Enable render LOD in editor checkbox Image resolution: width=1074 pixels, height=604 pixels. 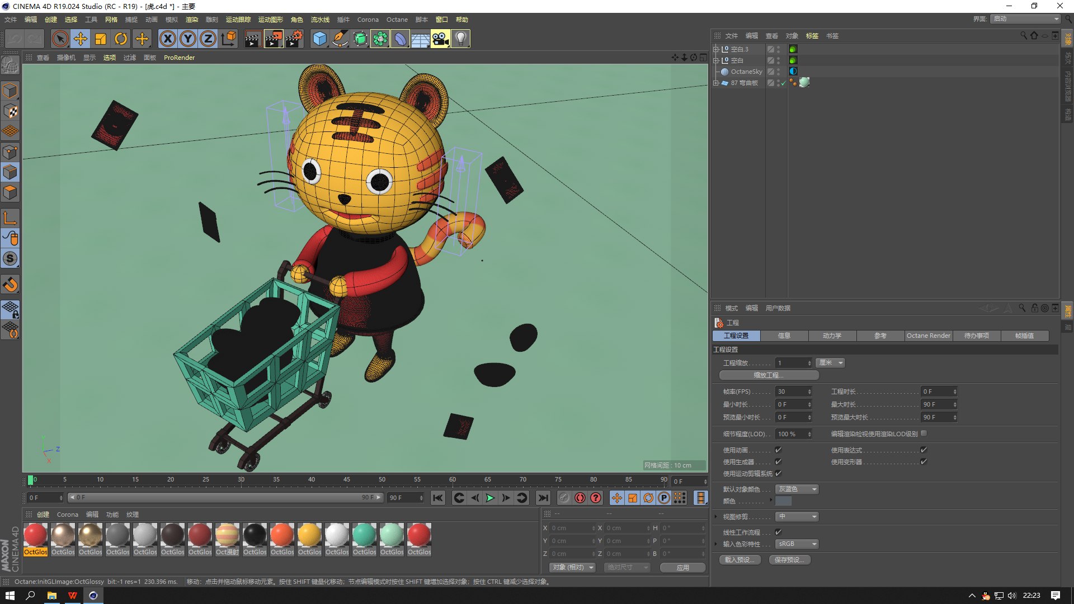pyautogui.click(x=924, y=433)
